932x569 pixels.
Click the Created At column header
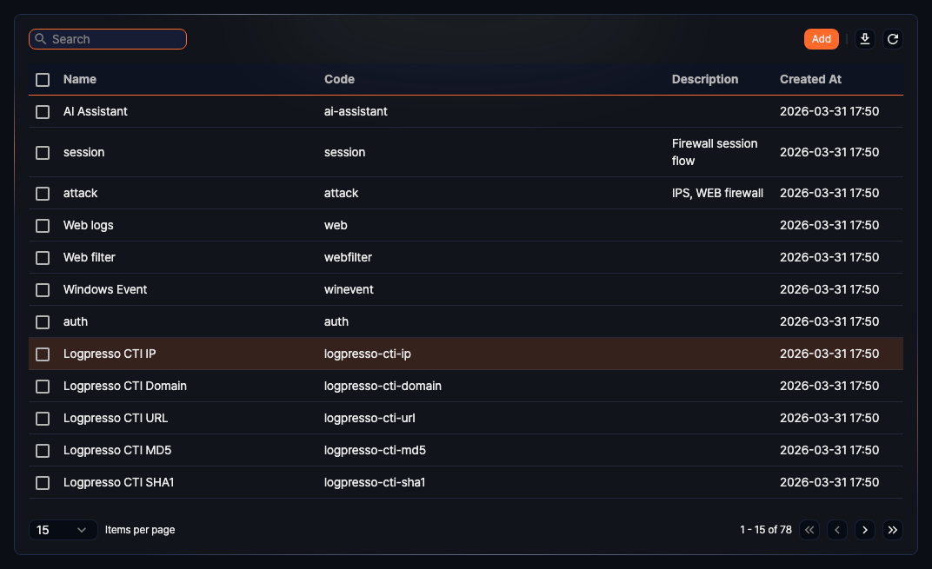pyautogui.click(x=809, y=79)
